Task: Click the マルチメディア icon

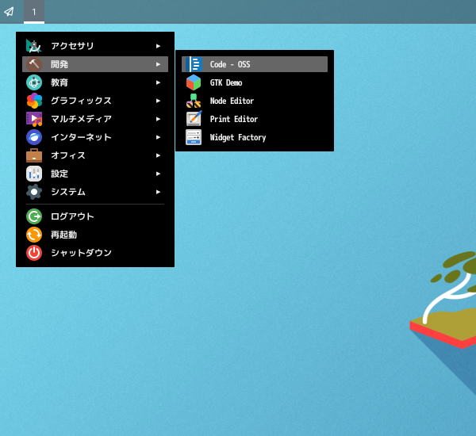Action: (34, 119)
